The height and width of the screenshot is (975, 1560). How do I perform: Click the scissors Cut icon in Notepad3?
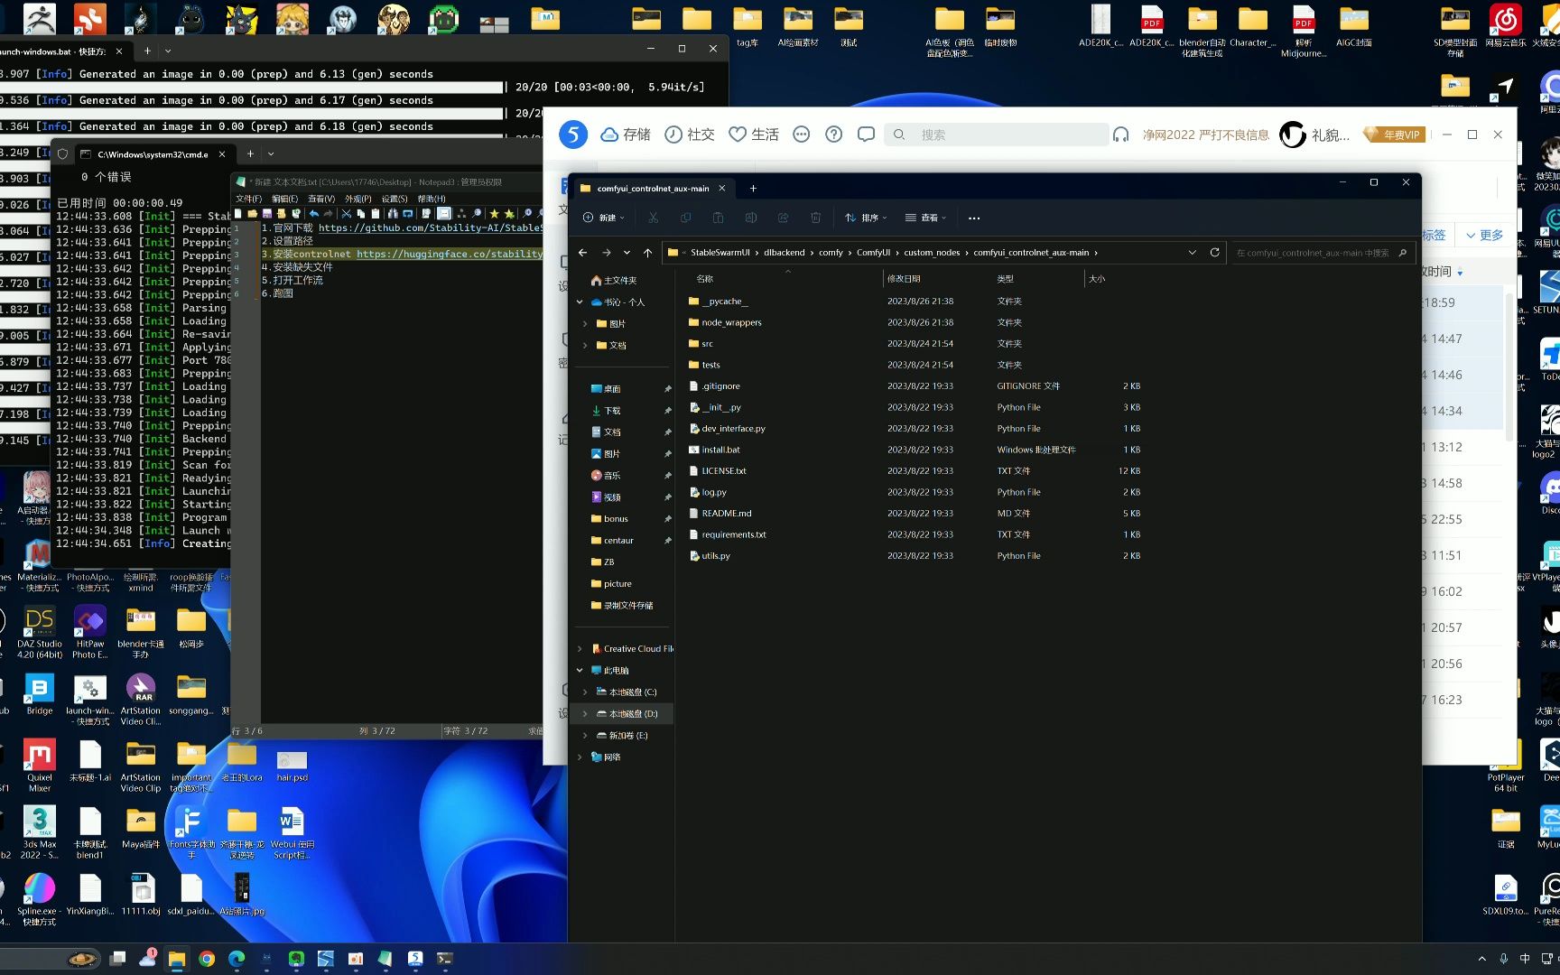coord(346,214)
